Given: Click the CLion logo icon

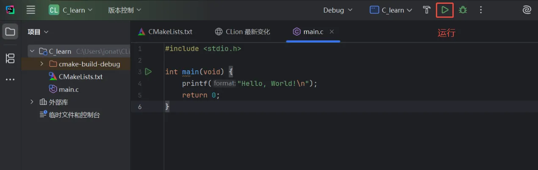Looking at the screenshot, I should point(10,10).
